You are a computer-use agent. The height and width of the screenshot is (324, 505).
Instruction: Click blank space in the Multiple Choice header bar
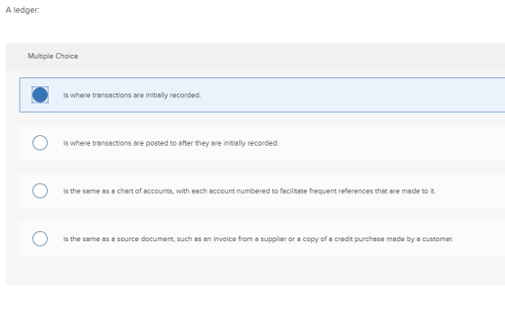pyautogui.click(x=289, y=56)
